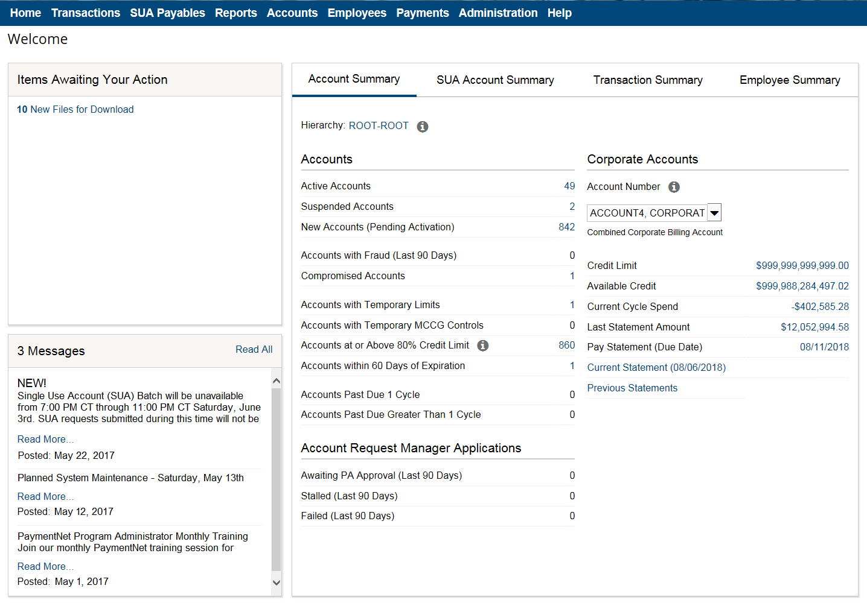Open the Employee Summary tab
The width and height of the screenshot is (867, 603).
[789, 80]
